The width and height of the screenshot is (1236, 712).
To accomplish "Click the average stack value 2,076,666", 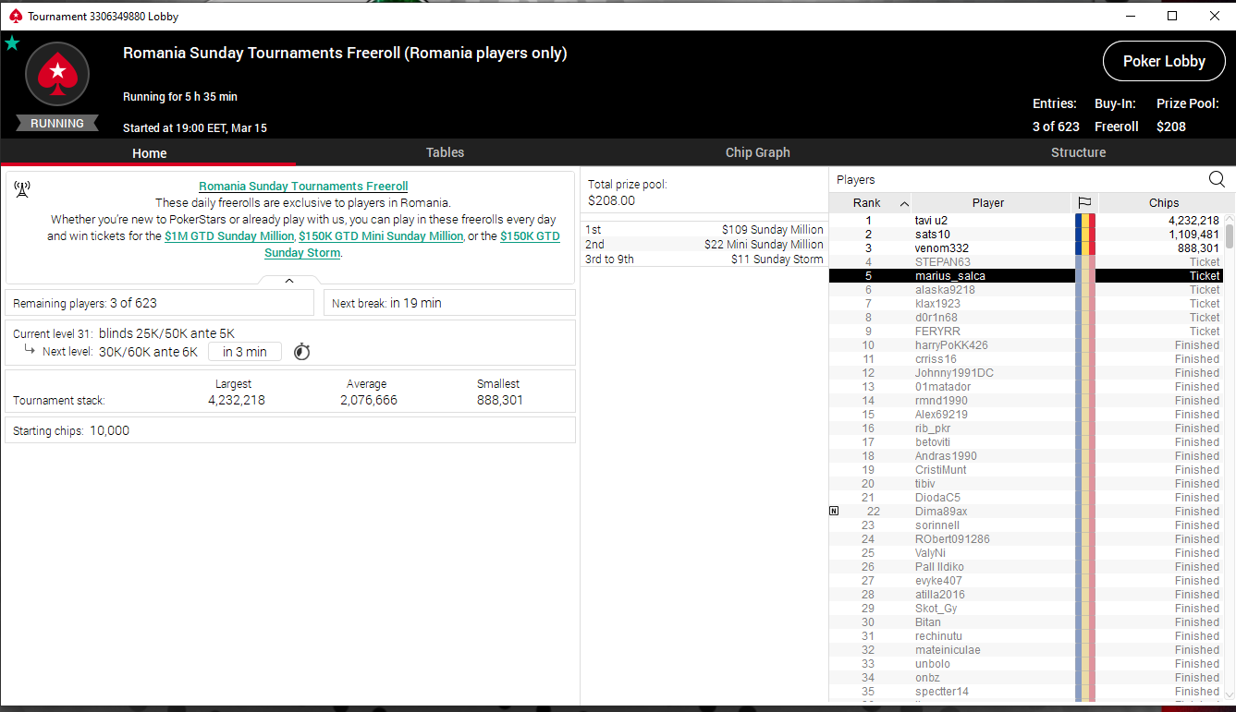I will click(369, 401).
